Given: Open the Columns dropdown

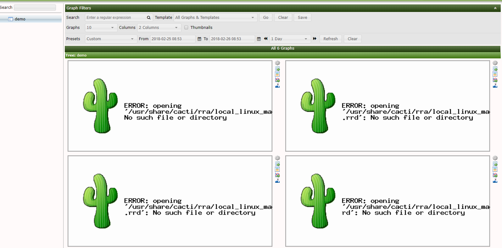Looking at the screenshot, I should click(159, 28).
